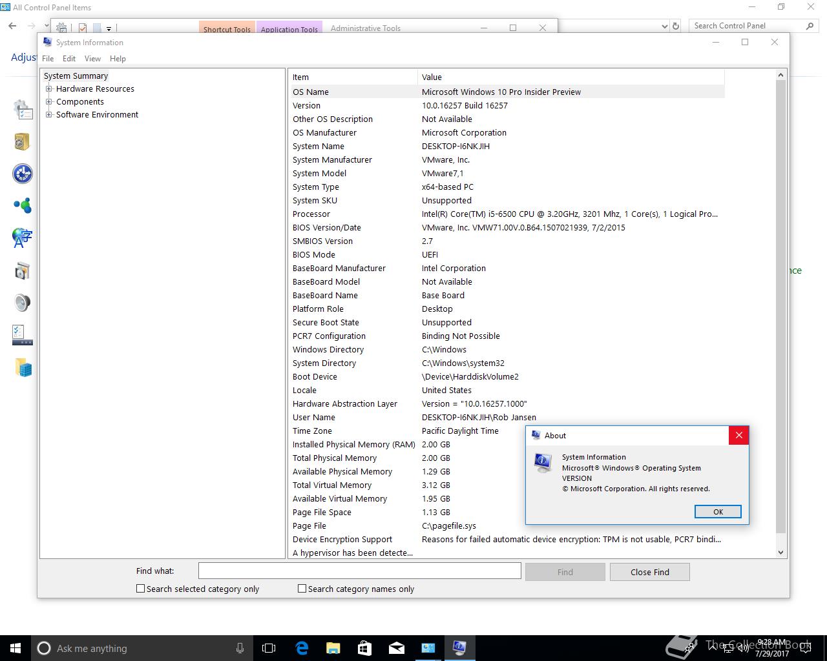The height and width of the screenshot is (661, 827).
Task: Launch Microsoft Edge from taskbar
Action: pyautogui.click(x=302, y=648)
